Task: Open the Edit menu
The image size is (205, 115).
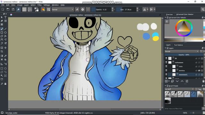Action: (x=8, y=5)
